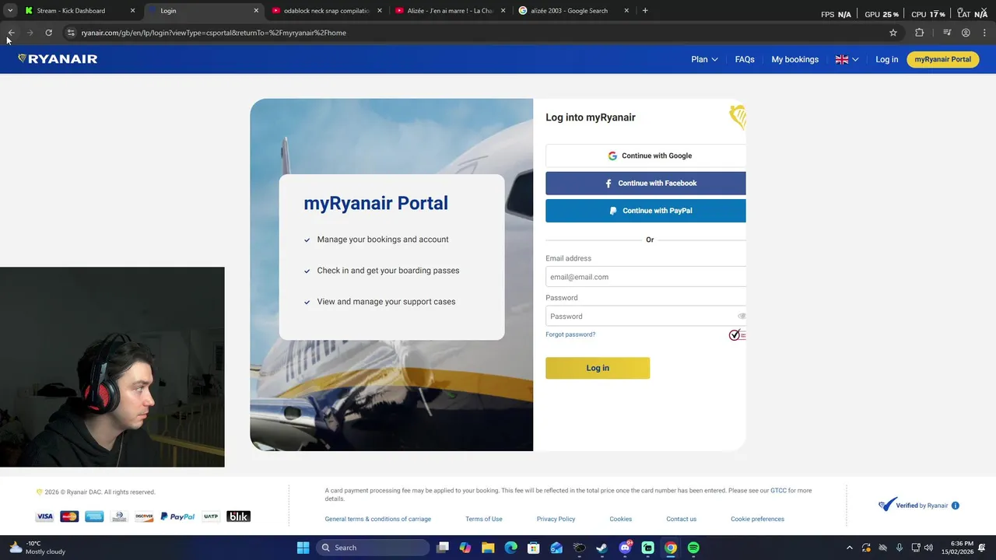The height and width of the screenshot is (560, 996).
Task: Click the PayPal footer payment icon
Action: pos(177,516)
